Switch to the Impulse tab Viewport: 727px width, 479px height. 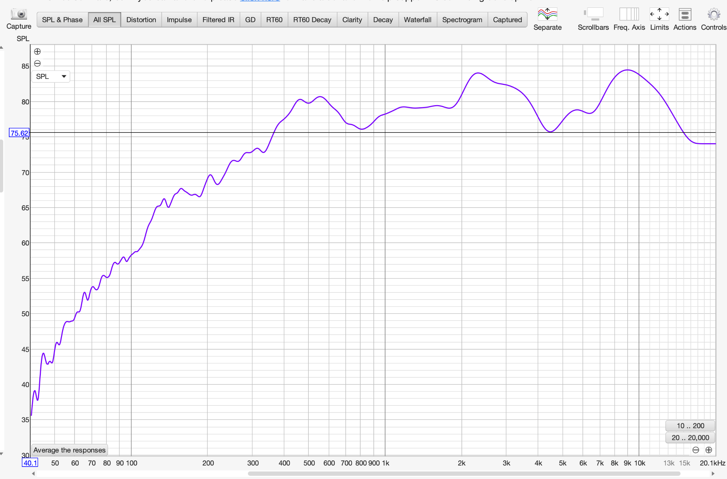pyautogui.click(x=179, y=20)
